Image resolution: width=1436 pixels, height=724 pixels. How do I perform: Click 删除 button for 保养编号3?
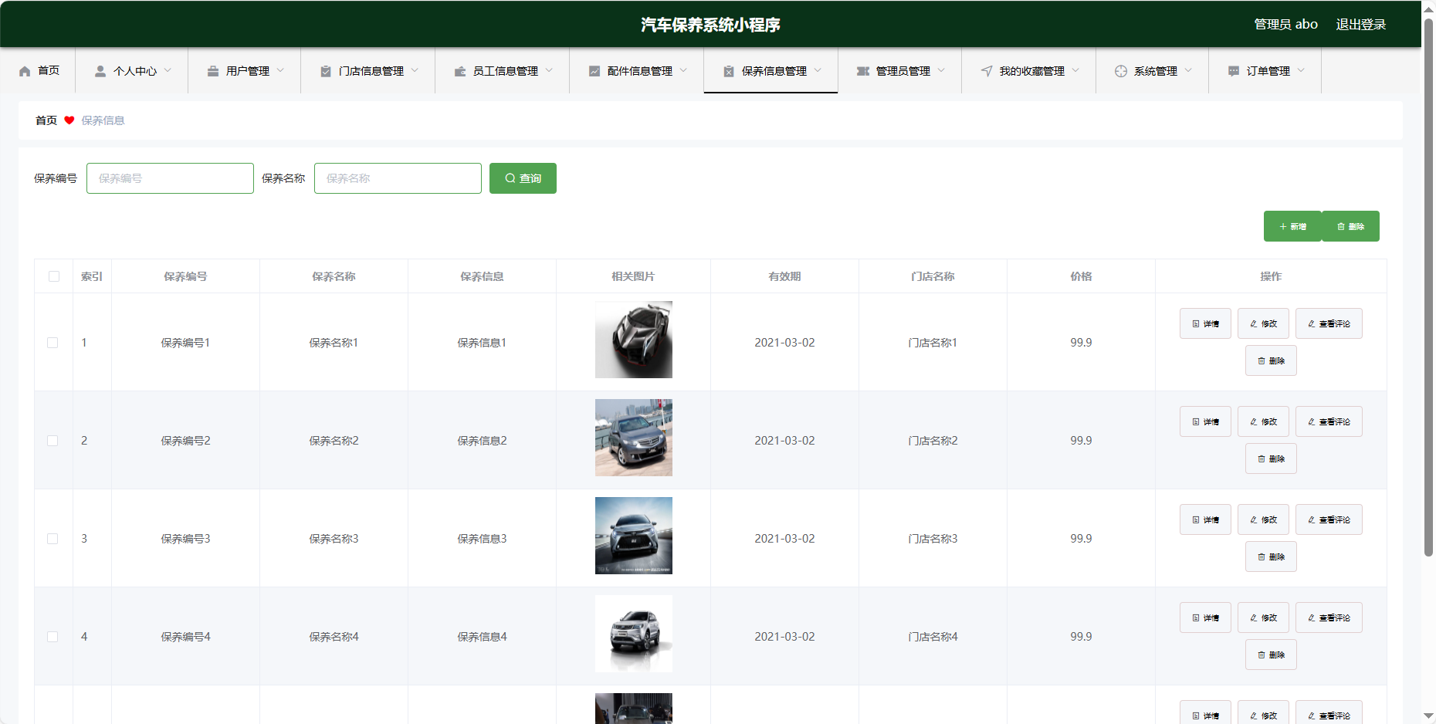[1271, 557]
